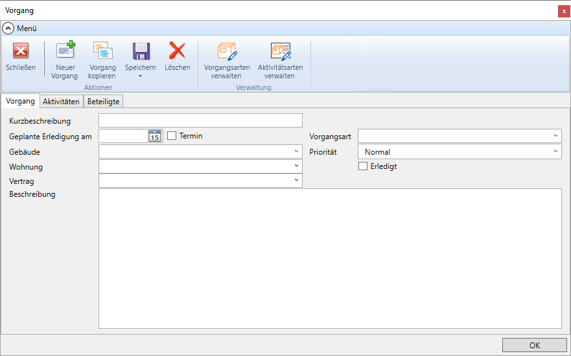Open the Priorität dropdown showing Normal
This screenshot has width=571, height=356.
click(555, 151)
